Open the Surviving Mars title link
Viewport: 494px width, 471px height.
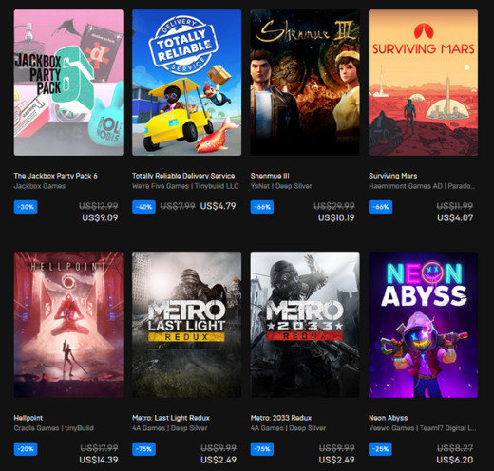(392, 176)
